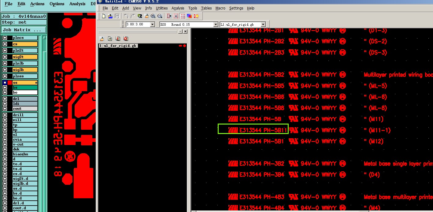433x212 pixels.
Task: Open Analysis menu in left window
Action: (x=77, y=4)
